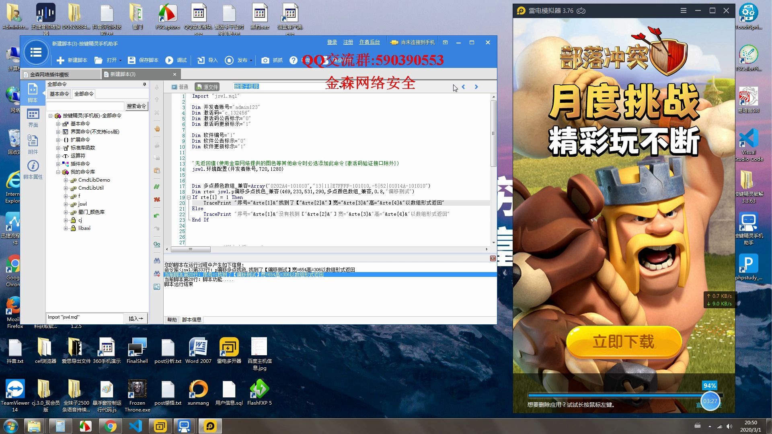
Task: Collapse the 我的命令库 tree node
Action: tap(58, 172)
